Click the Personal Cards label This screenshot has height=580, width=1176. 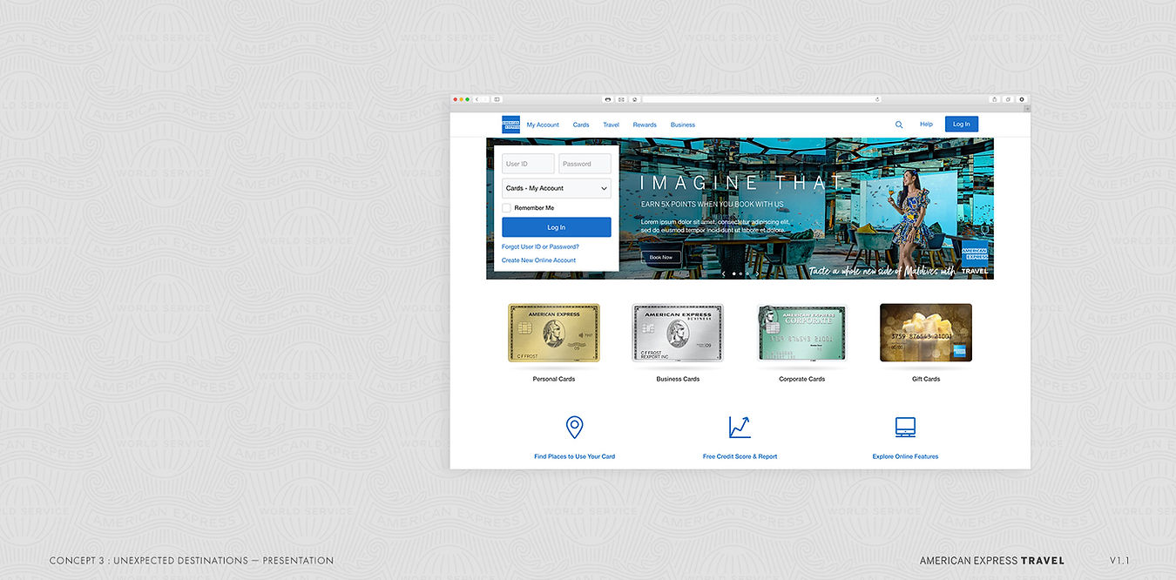554,379
